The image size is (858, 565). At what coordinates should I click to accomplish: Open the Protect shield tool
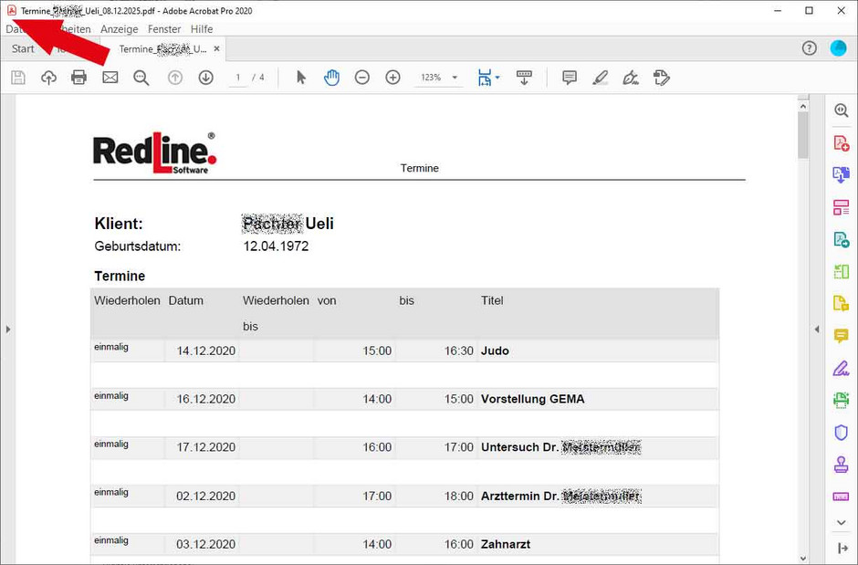[841, 432]
